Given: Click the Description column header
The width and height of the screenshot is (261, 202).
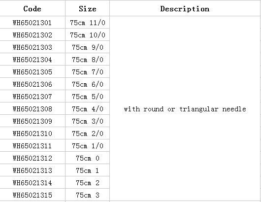Looking at the screenshot, I should click(185, 9).
